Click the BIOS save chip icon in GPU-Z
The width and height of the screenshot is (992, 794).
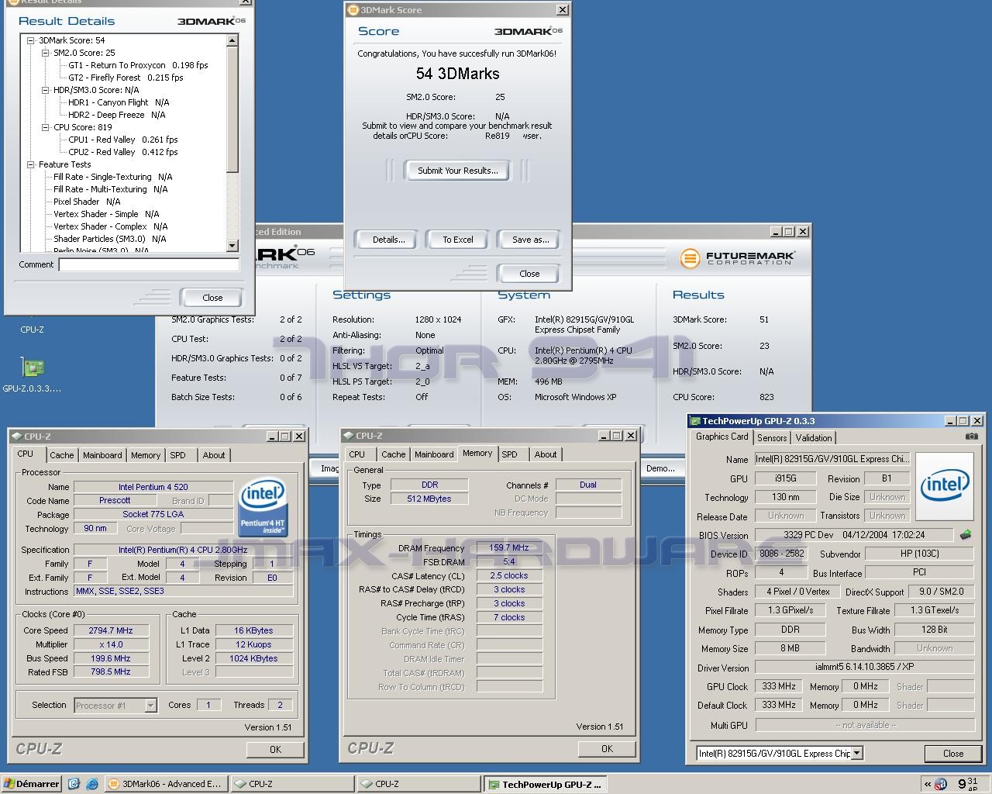coord(966,535)
